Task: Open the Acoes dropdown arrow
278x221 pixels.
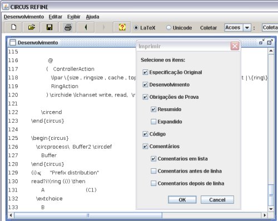Action: pyautogui.click(x=247, y=28)
